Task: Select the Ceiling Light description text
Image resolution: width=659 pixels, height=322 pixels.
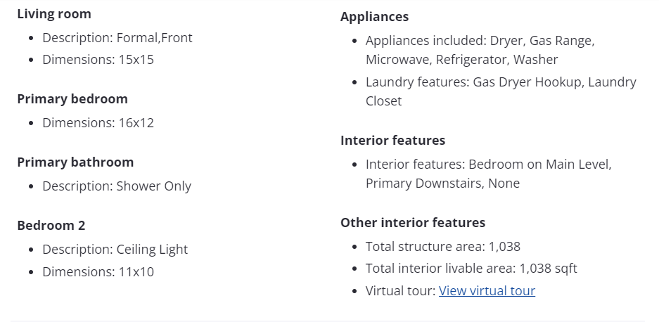Action: point(152,250)
